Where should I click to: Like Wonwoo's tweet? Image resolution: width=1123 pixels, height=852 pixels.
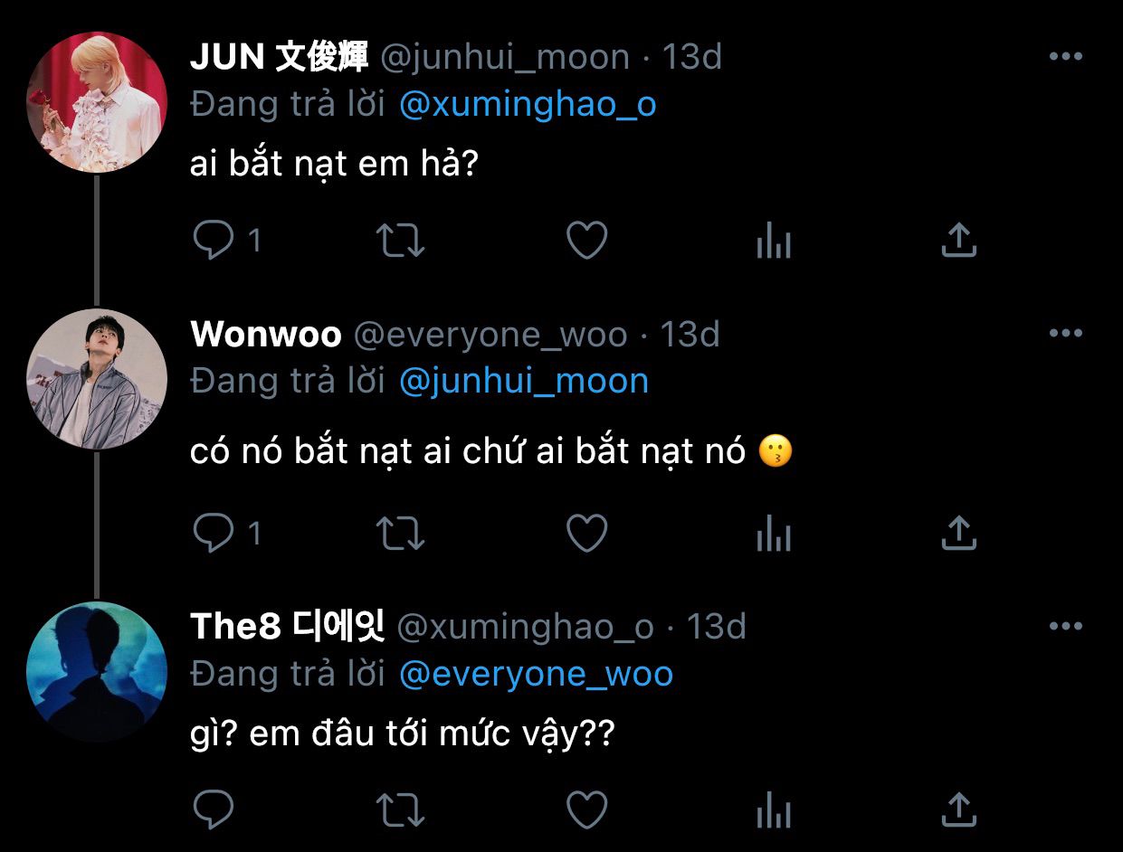tap(586, 533)
